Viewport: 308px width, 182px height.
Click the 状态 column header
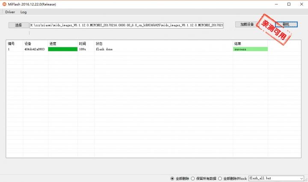(99, 43)
